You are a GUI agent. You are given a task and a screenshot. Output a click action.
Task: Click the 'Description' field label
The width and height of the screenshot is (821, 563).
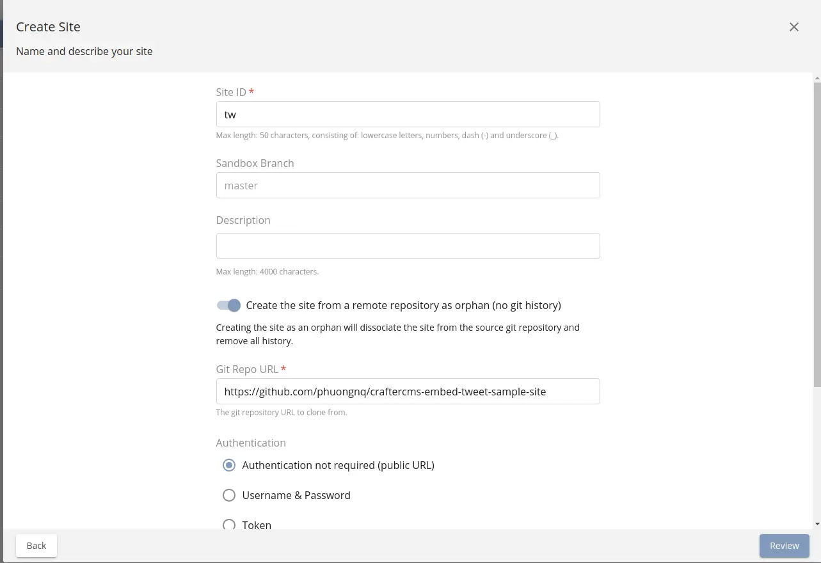[x=243, y=220]
